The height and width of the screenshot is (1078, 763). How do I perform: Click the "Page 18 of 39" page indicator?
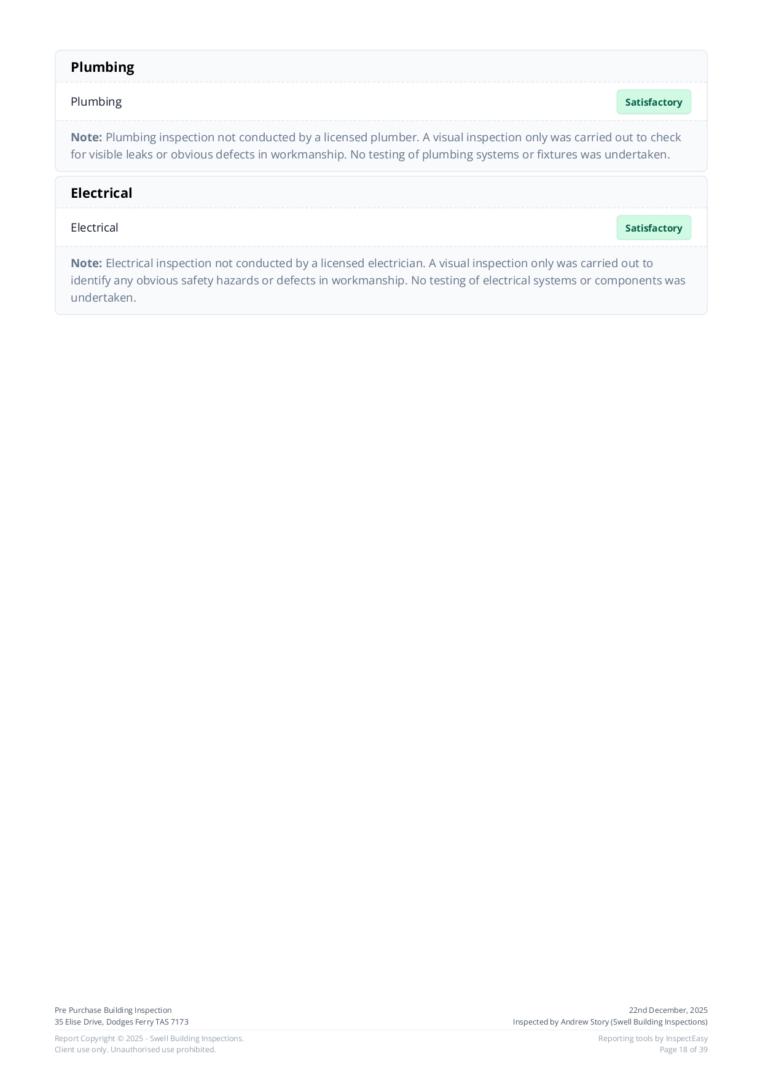click(683, 1049)
